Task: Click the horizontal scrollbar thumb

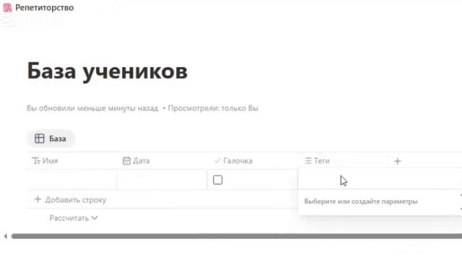Action: pyautogui.click(x=237, y=236)
